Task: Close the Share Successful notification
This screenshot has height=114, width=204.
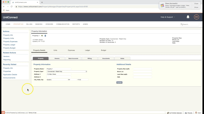Action: point(196,3)
